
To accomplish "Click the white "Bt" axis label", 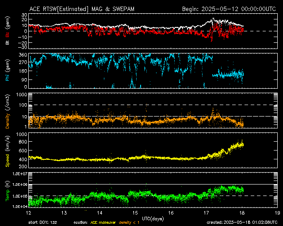I will (8, 42).
